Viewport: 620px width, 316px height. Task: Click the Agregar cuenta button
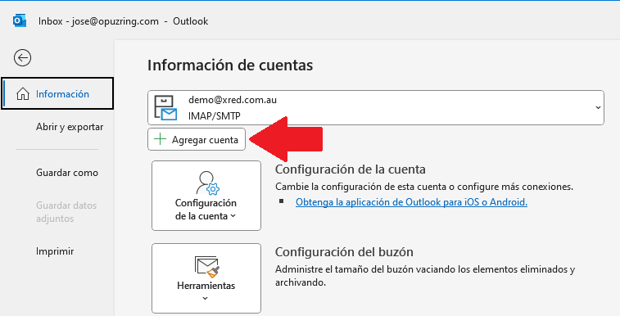[x=197, y=139]
